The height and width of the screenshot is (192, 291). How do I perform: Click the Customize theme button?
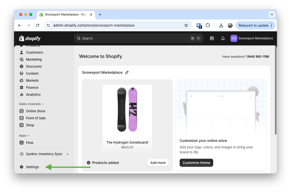click(196, 163)
